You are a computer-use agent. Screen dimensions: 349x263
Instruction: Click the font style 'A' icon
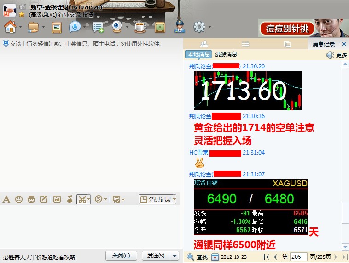click(x=6, y=199)
